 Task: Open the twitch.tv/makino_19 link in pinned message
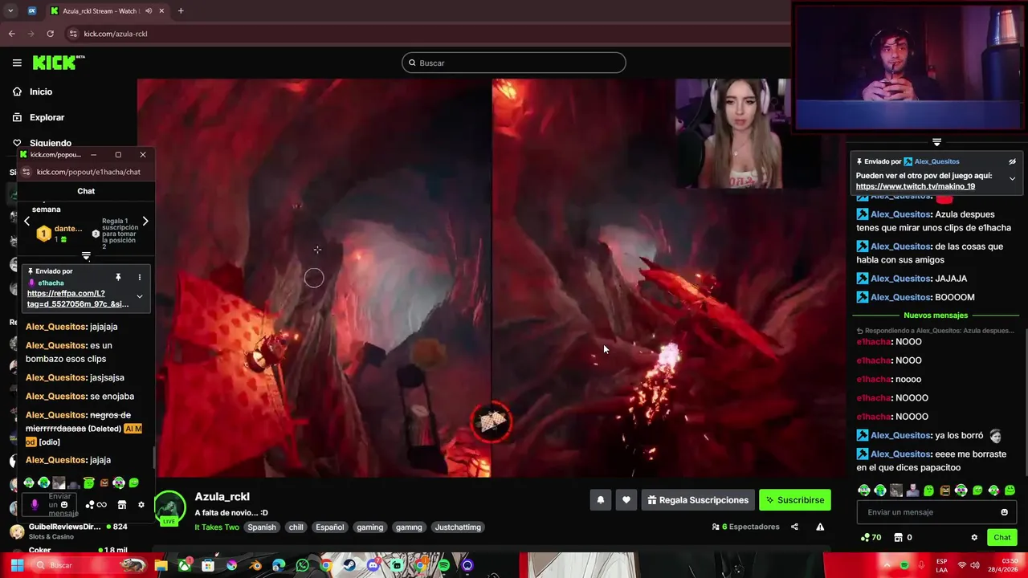tap(916, 186)
